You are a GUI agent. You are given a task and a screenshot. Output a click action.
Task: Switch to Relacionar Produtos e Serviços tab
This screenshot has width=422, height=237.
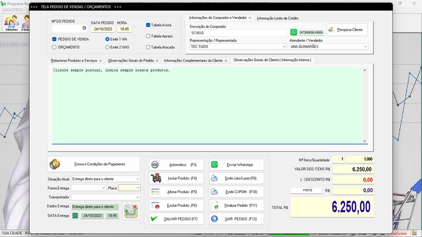coord(76,61)
